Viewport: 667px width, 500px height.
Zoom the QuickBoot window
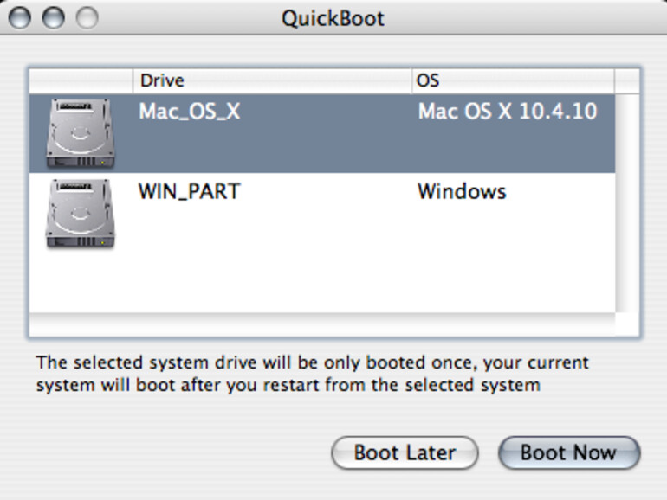point(87,17)
